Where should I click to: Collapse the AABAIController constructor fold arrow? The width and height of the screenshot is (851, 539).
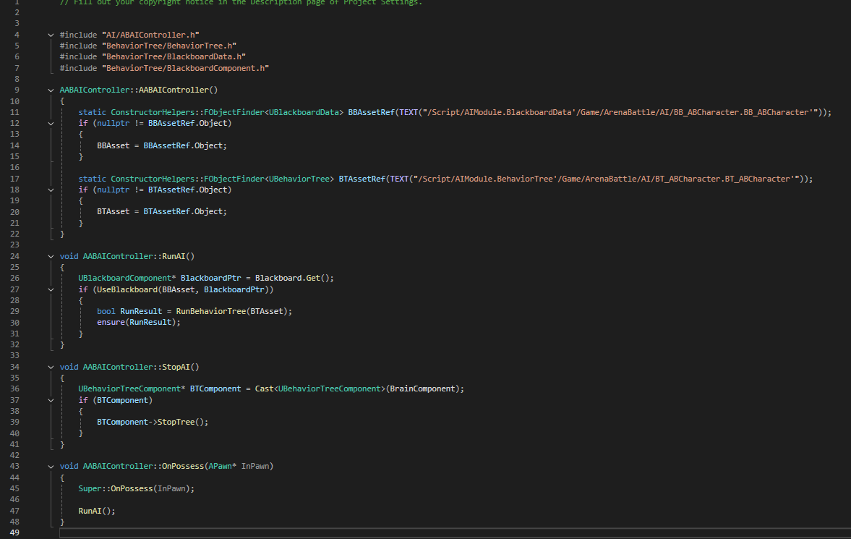pos(51,90)
